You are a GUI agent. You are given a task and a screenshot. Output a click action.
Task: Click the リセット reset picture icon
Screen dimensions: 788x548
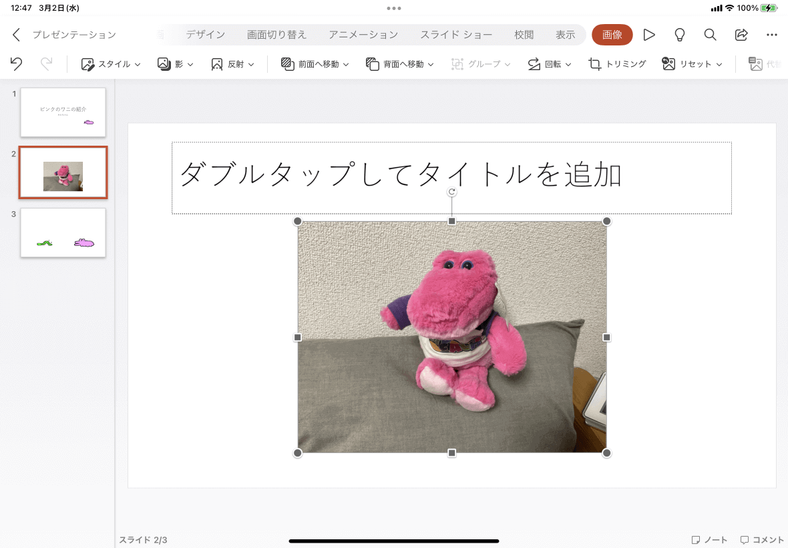pos(668,64)
